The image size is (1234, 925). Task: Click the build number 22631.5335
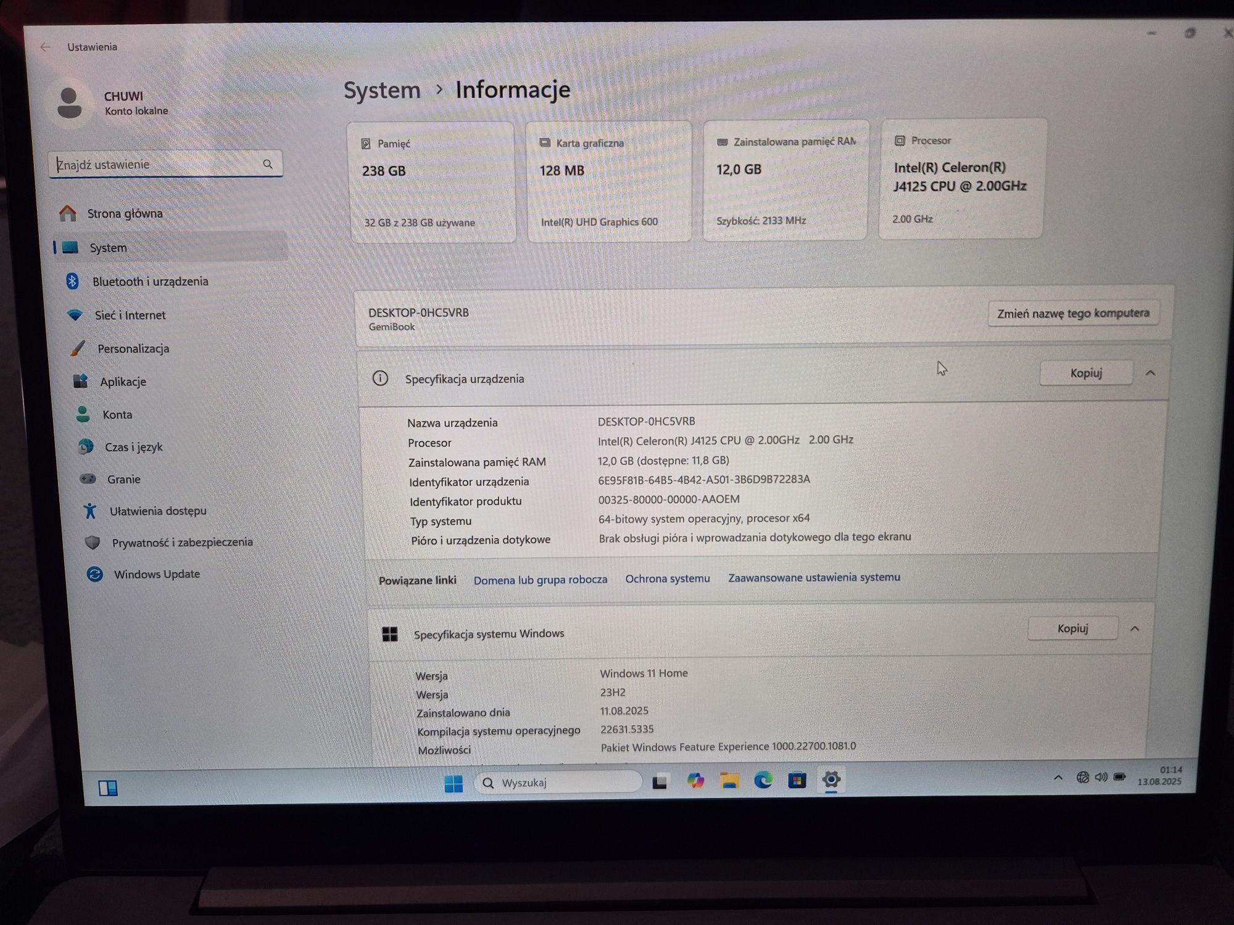(x=627, y=729)
